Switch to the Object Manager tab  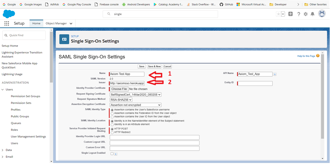pos(56,23)
